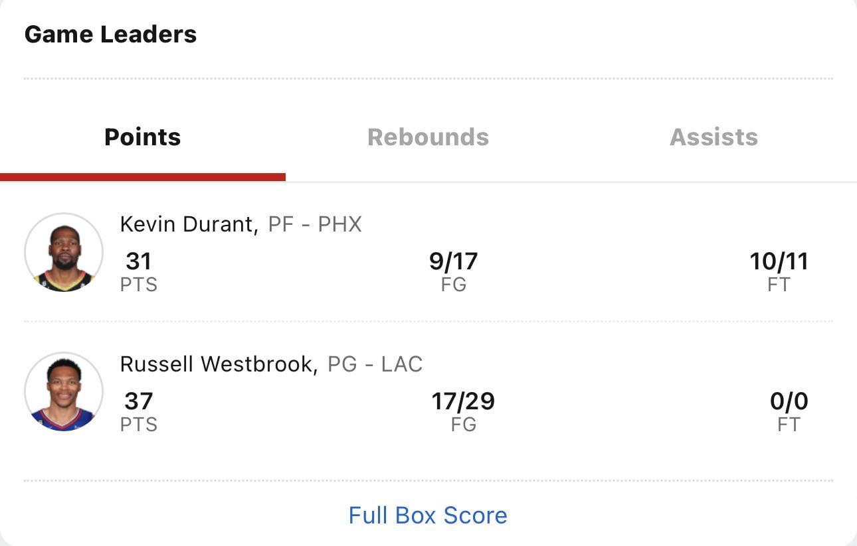This screenshot has height=546, width=857.
Task: Click the red active tab indicator bar
Action: [143, 177]
